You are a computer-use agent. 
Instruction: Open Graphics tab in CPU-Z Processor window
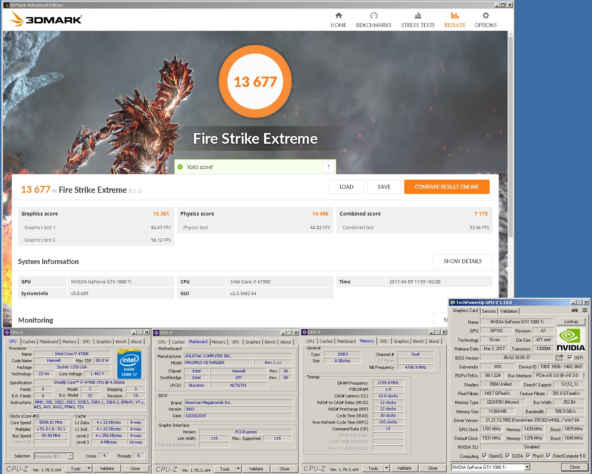[x=104, y=342]
